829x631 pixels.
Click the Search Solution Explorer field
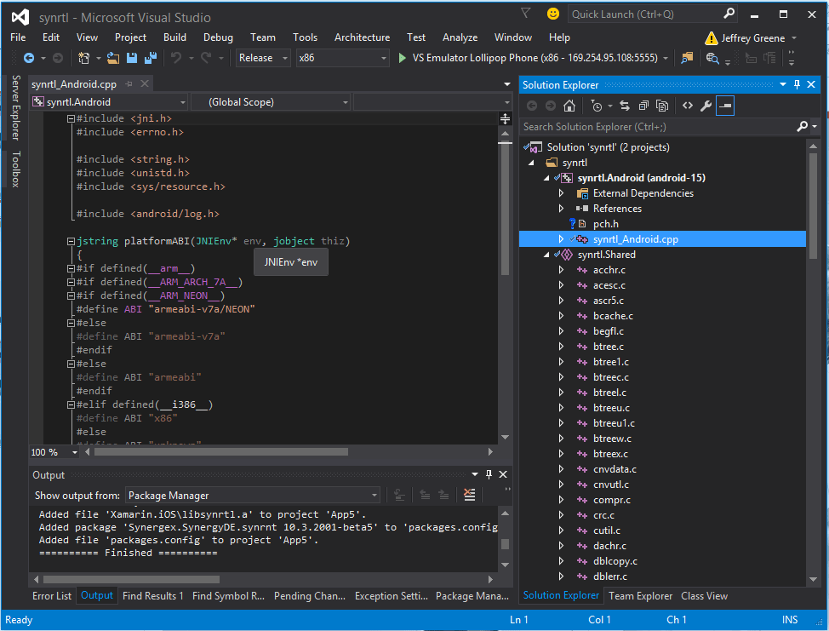pos(657,126)
